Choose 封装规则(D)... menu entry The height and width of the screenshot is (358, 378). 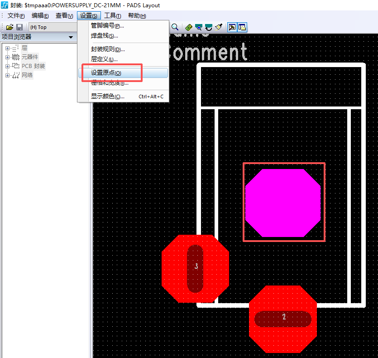[123, 49]
